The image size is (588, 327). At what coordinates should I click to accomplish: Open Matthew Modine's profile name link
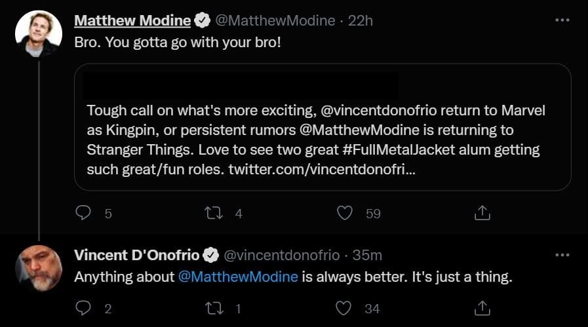tap(132, 20)
